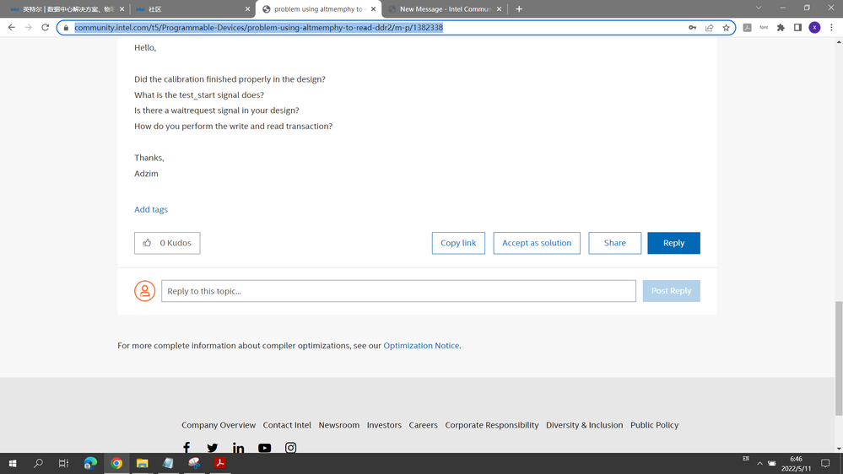
Task: Open Task View on the taskbar
Action: 63,463
